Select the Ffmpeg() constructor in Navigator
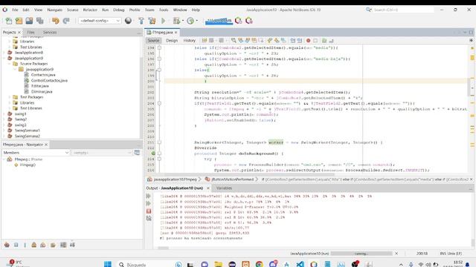Image resolution: width=476 pixels, height=267 pixels. coord(28,165)
